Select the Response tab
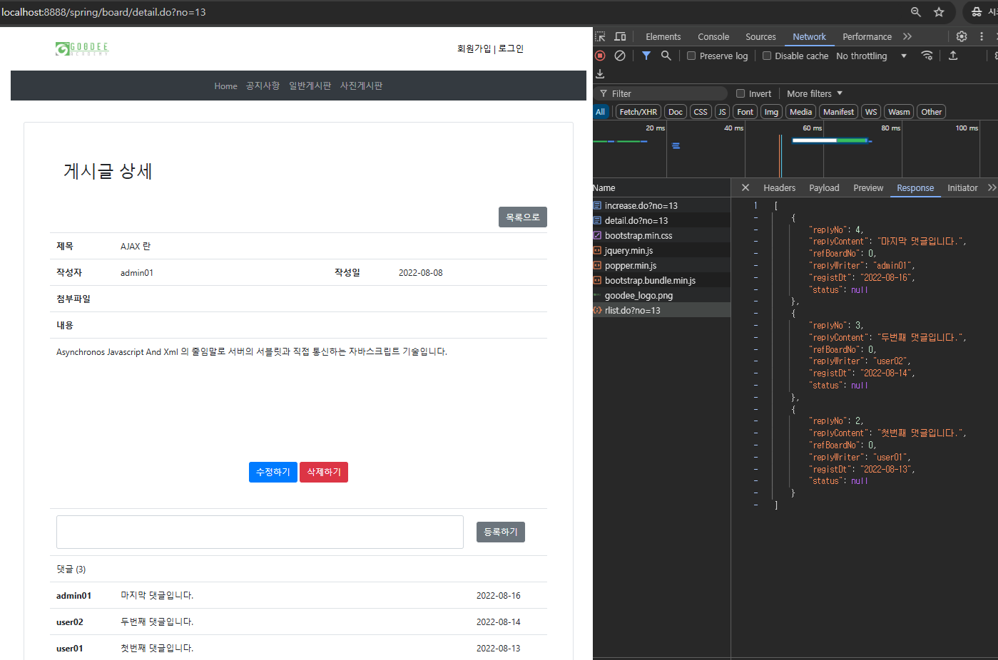 click(915, 187)
